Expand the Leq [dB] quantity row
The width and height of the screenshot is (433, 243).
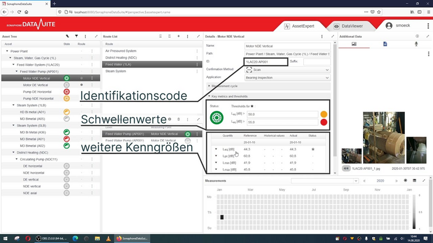pyautogui.click(x=216, y=149)
